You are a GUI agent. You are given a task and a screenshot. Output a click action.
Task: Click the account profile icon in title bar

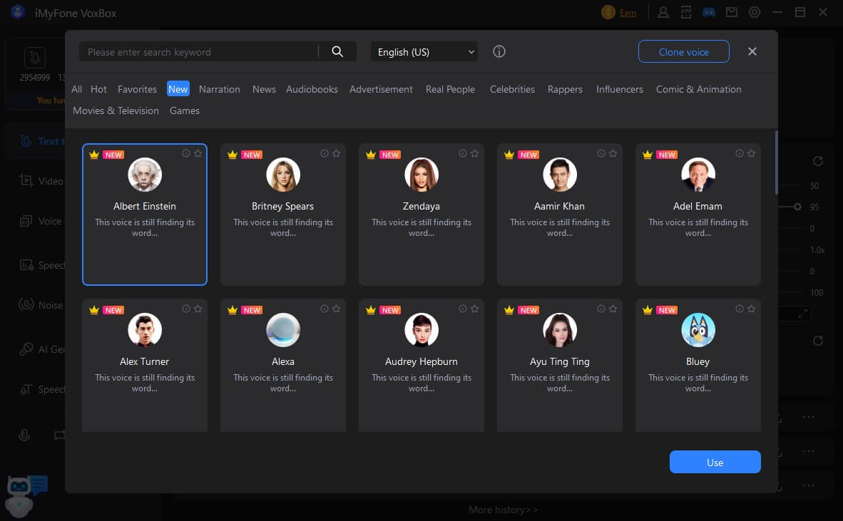(663, 12)
